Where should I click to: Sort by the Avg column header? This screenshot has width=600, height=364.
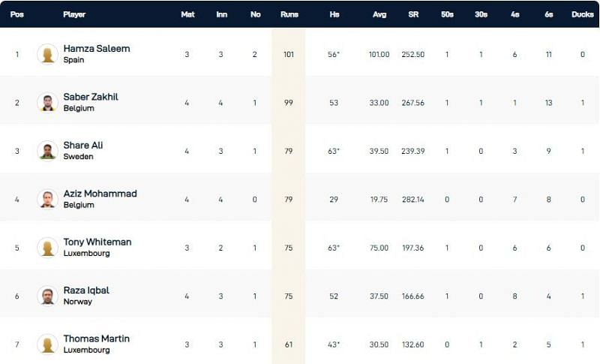click(x=379, y=14)
